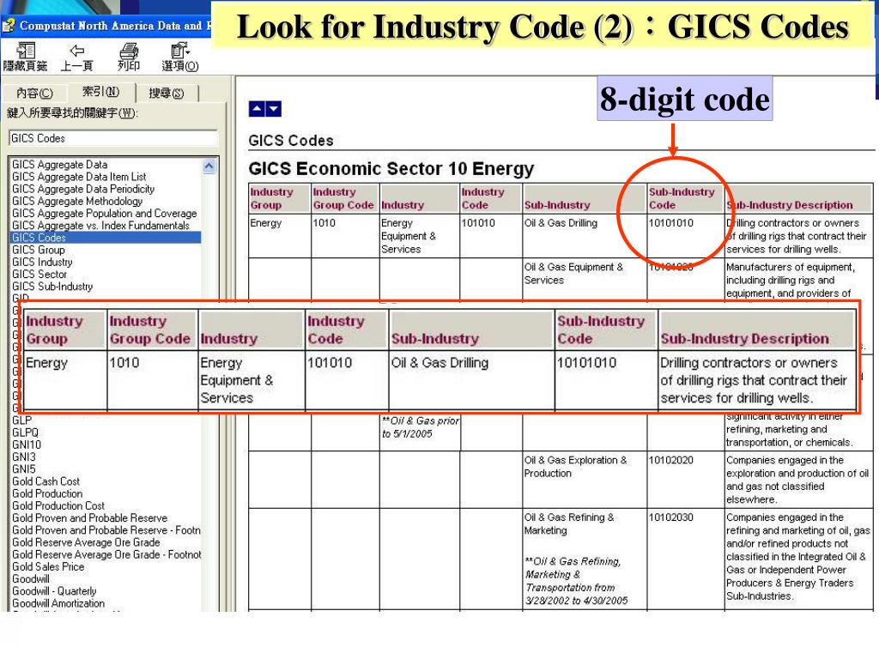
Task: Click industry code 101010 in small table
Action: 478,223
